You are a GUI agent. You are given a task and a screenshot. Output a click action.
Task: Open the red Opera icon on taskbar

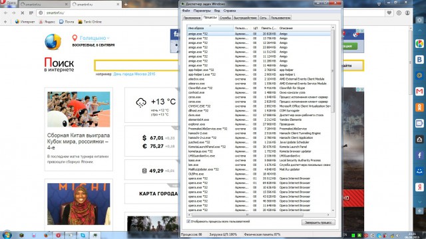[58, 235]
